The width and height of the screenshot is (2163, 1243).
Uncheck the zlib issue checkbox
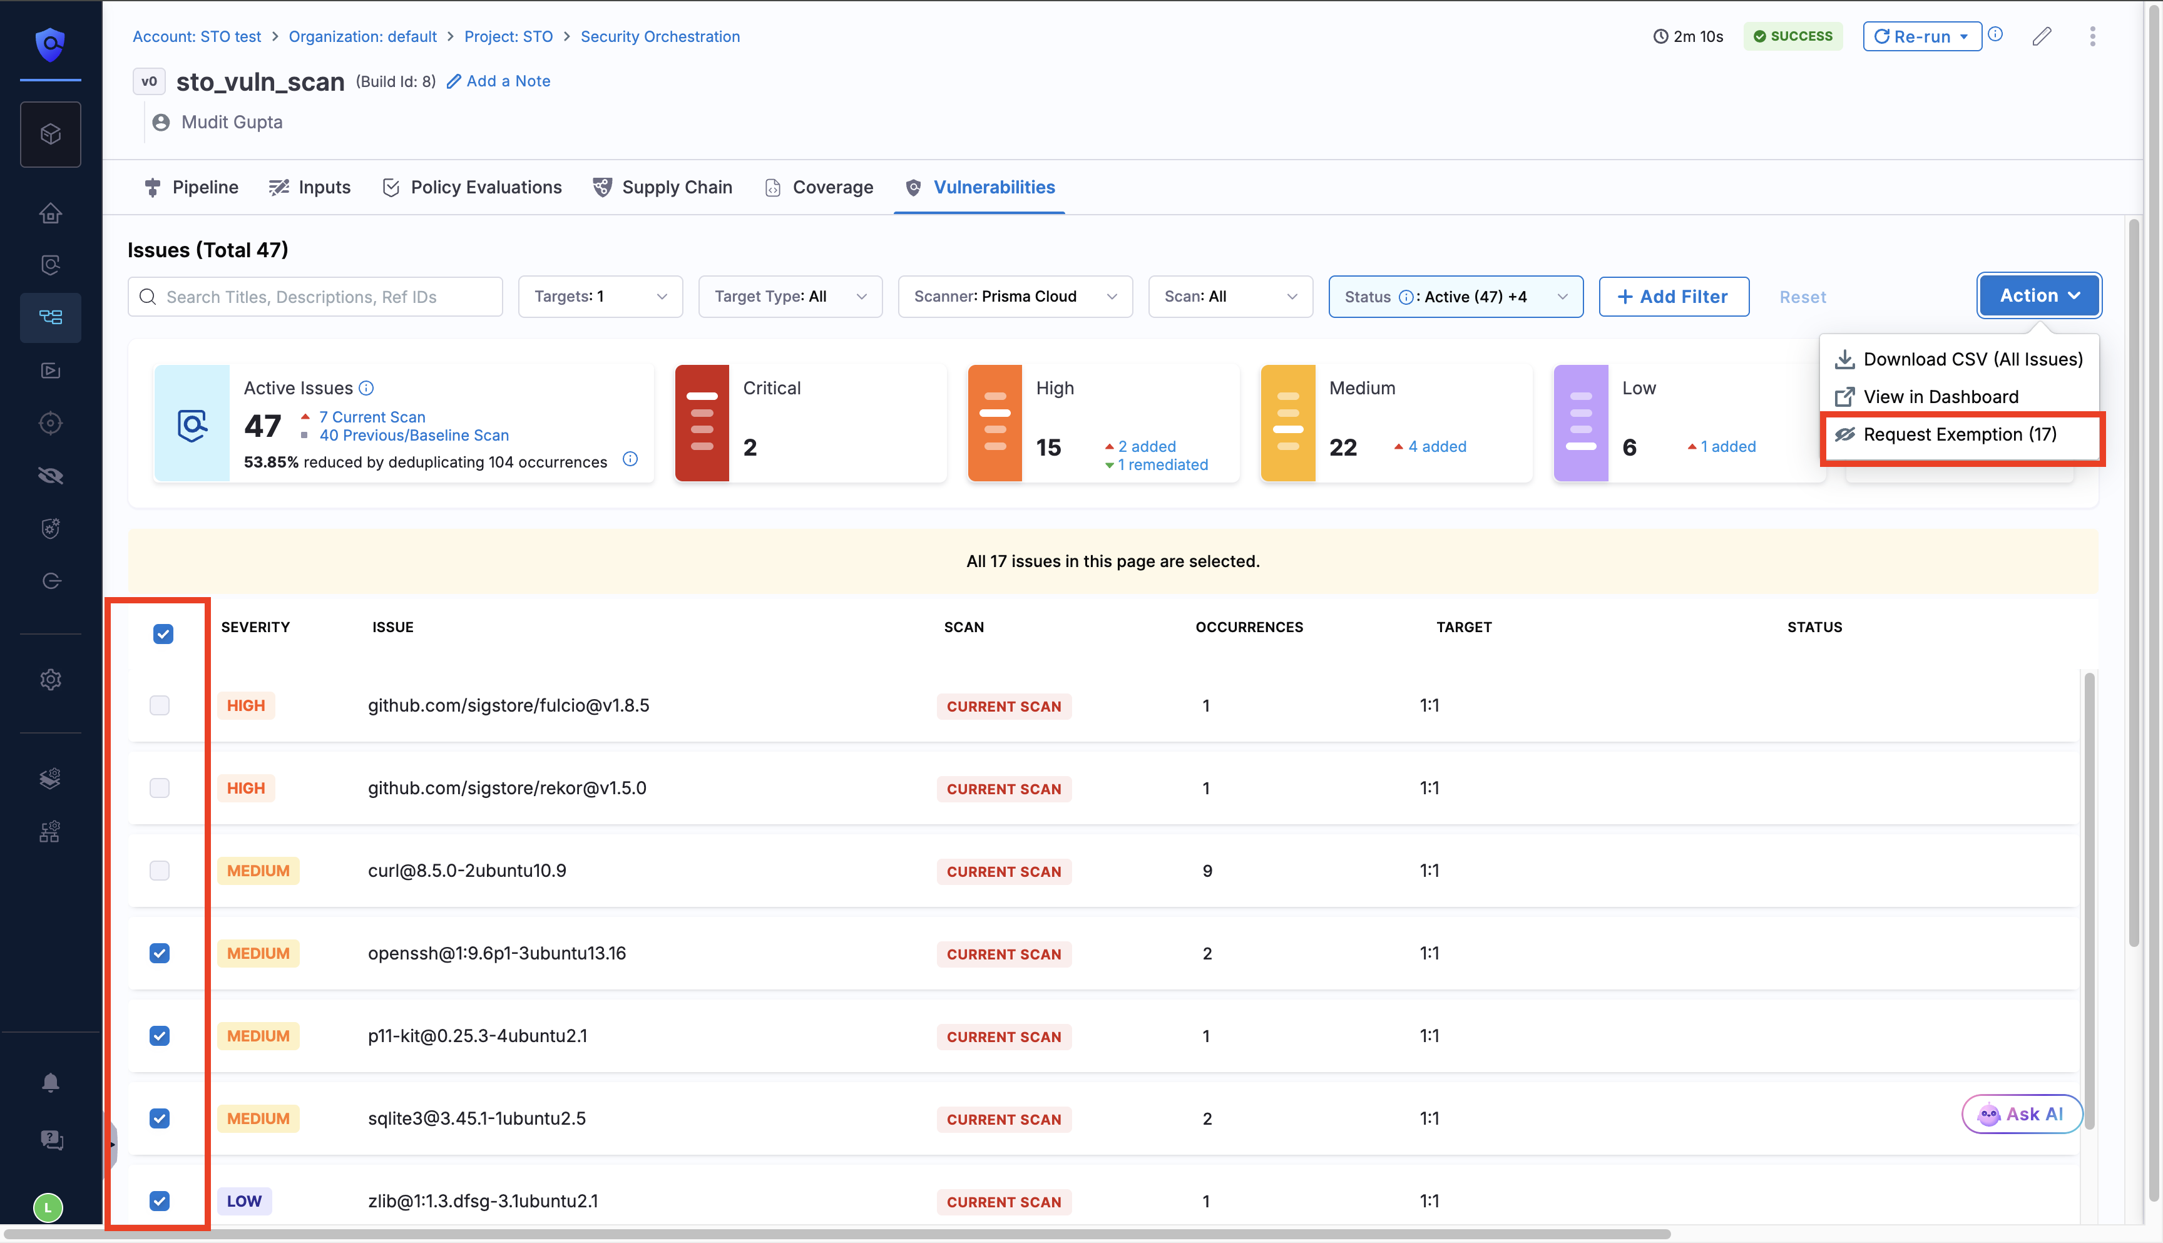coord(160,1201)
